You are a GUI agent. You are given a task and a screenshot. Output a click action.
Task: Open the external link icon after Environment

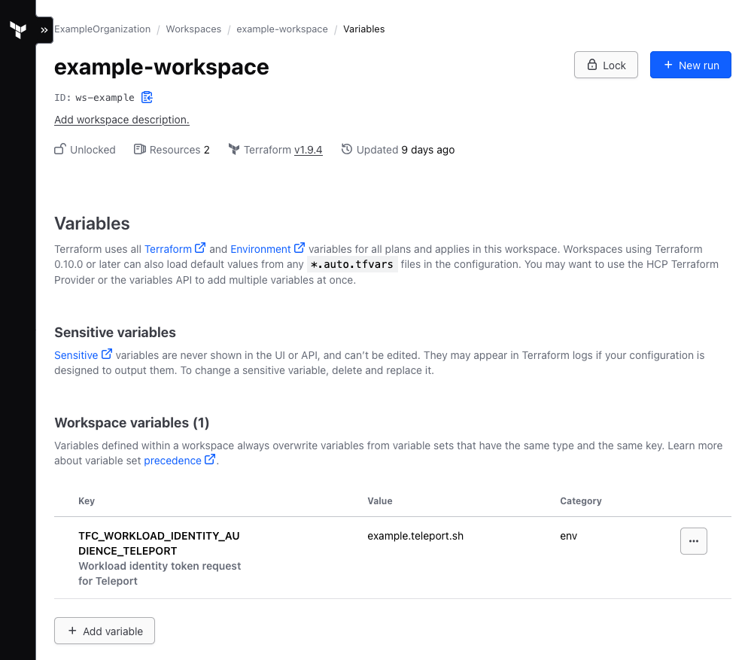coord(299,248)
